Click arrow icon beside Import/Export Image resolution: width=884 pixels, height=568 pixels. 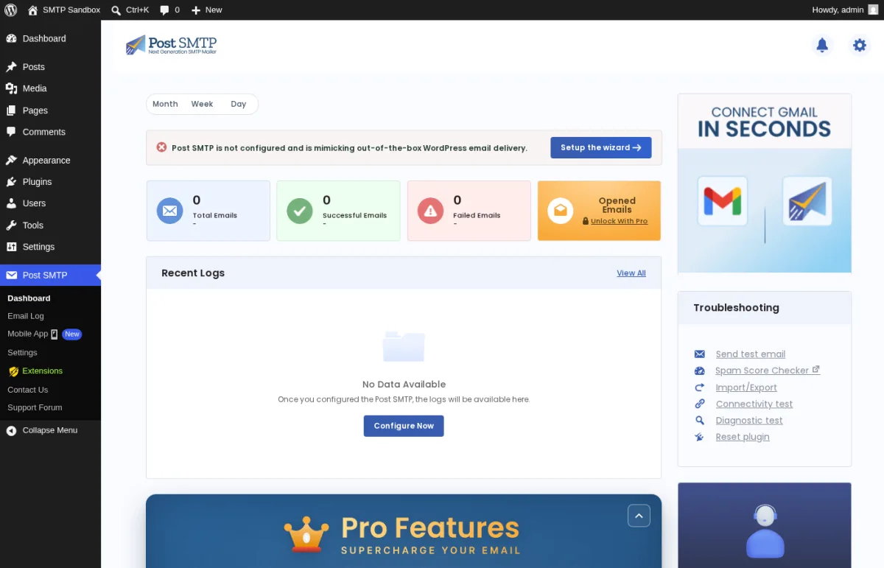click(700, 388)
